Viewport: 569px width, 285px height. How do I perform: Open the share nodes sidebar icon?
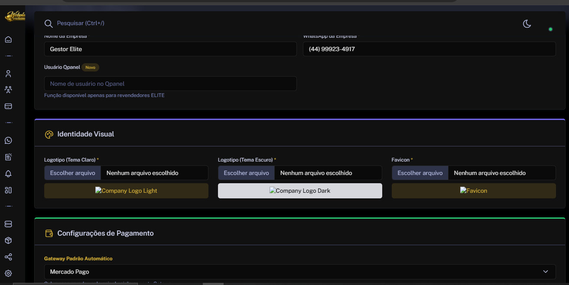[x=8, y=257]
